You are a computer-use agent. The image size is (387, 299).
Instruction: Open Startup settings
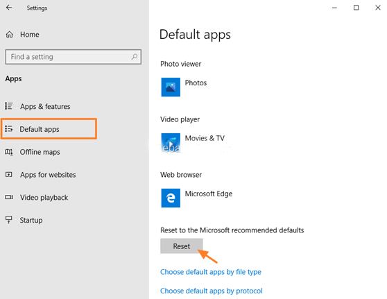(31, 220)
